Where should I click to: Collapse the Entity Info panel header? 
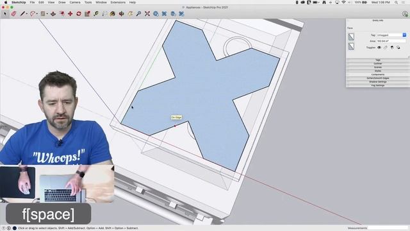pos(377,21)
